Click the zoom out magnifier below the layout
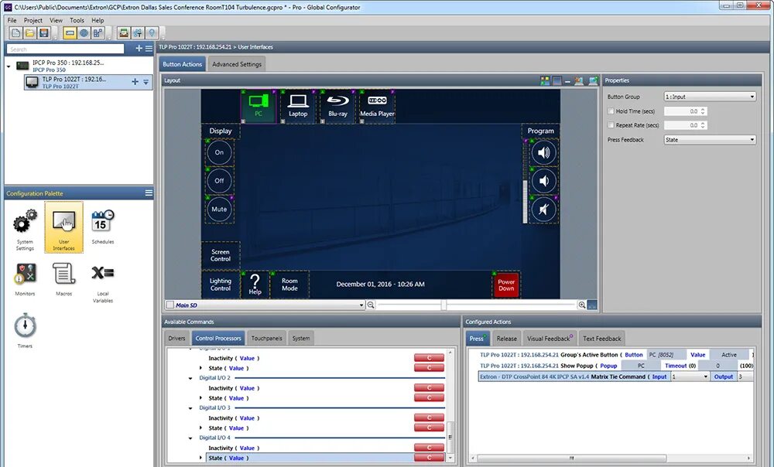The height and width of the screenshot is (467, 774). 371,305
